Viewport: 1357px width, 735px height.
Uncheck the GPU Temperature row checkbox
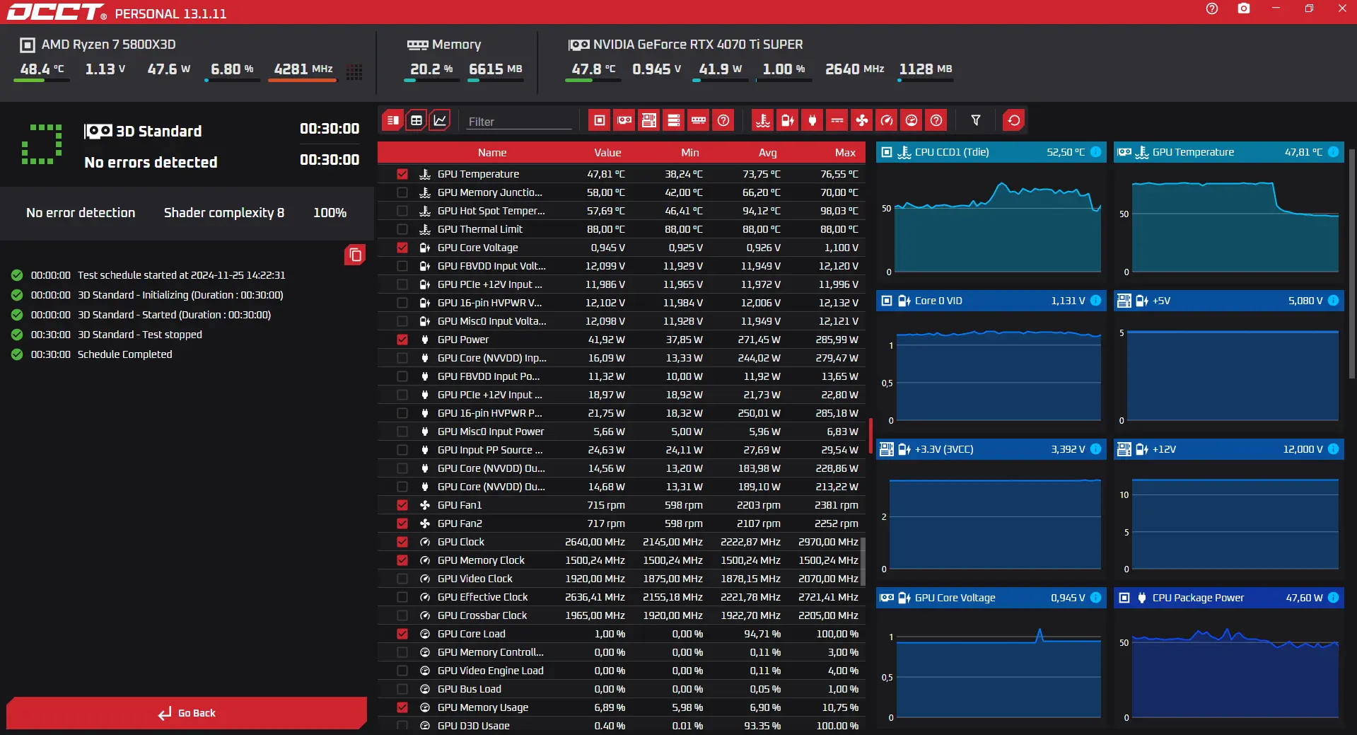[402, 174]
